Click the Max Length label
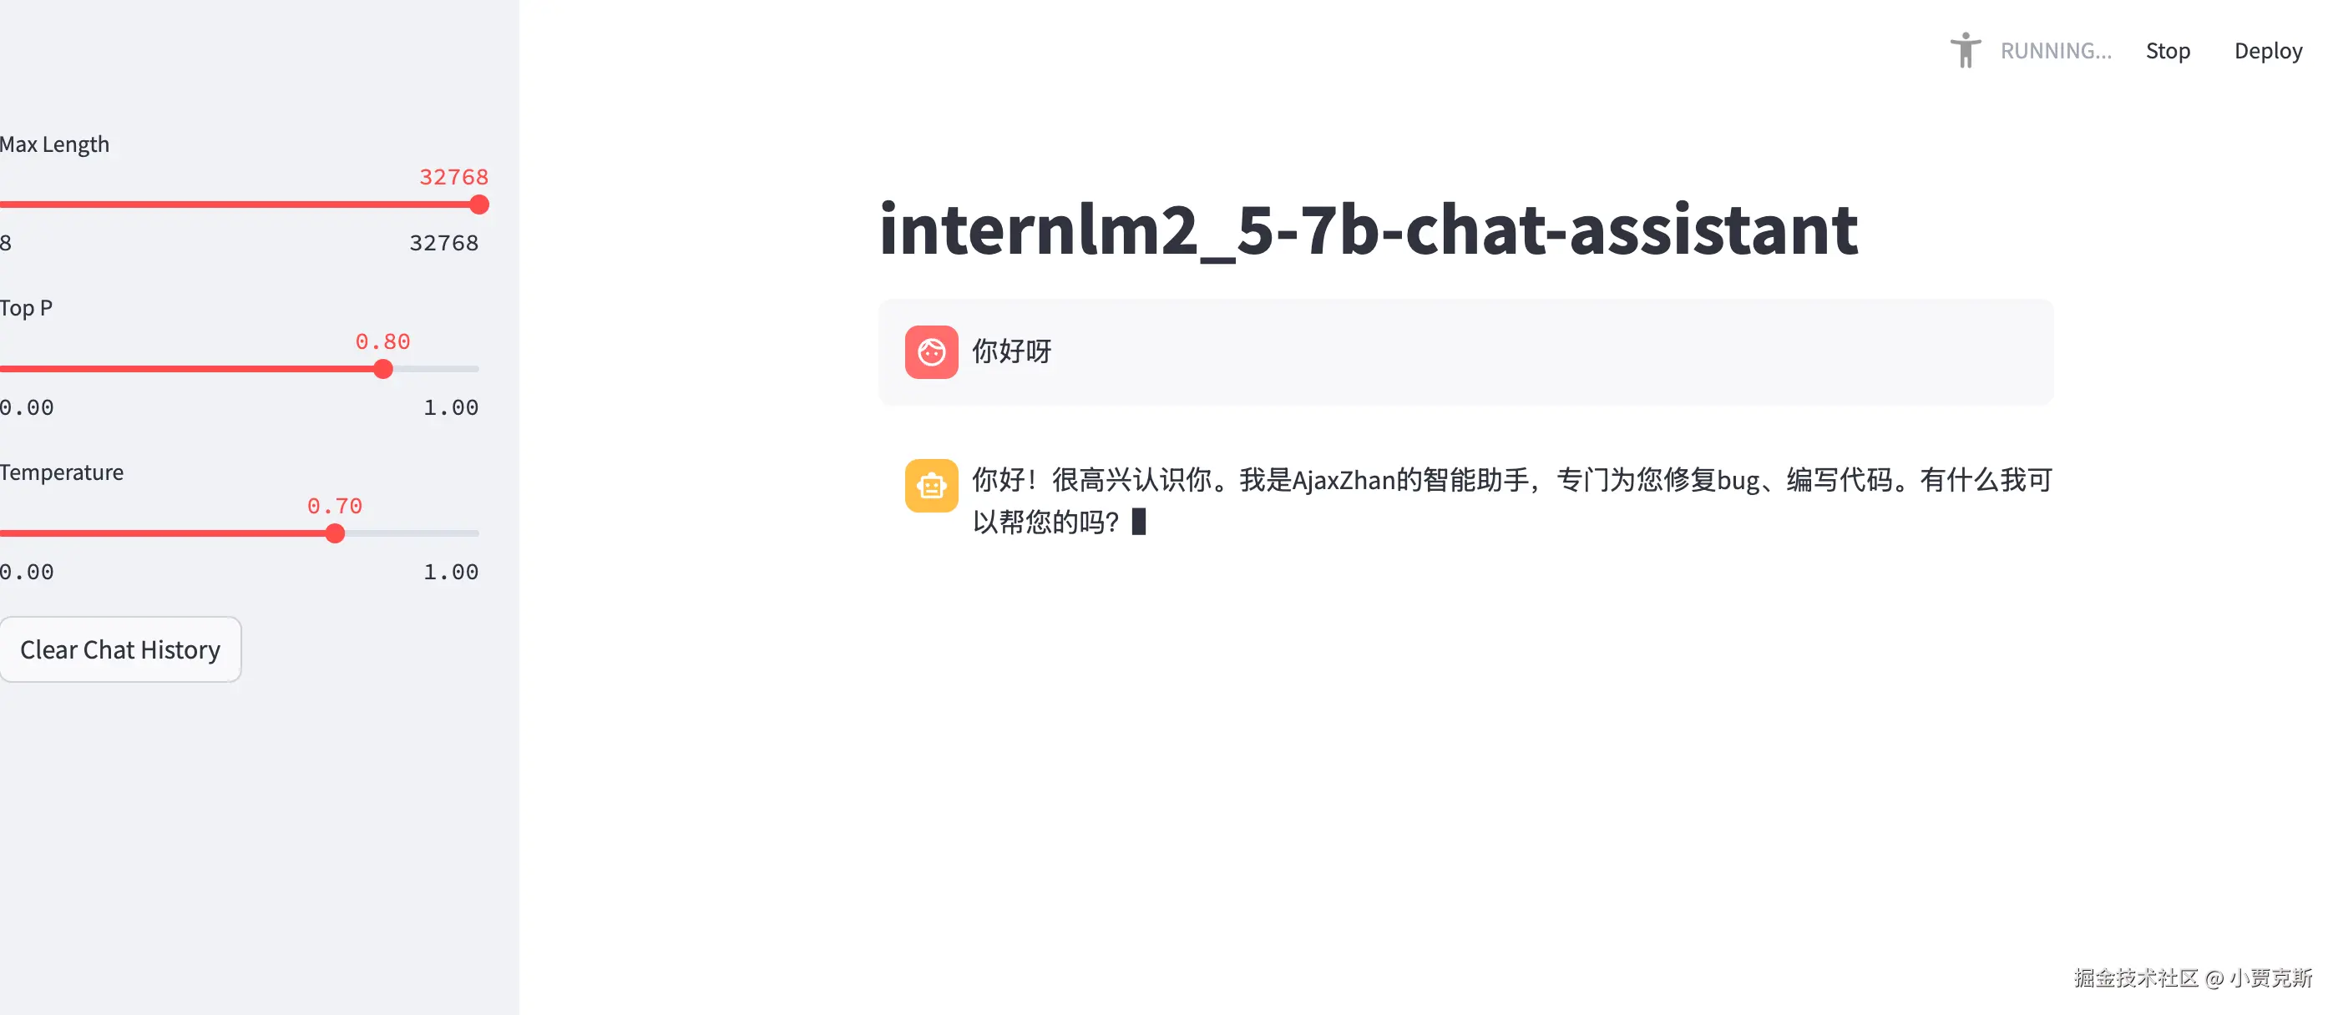The height and width of the screenshot is (1015, 2338). point(54,144)
